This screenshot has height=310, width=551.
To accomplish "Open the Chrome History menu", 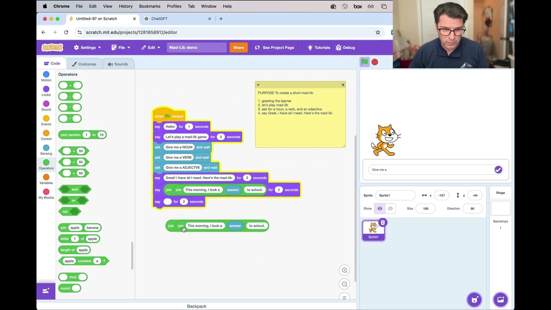I will (125, 6).
